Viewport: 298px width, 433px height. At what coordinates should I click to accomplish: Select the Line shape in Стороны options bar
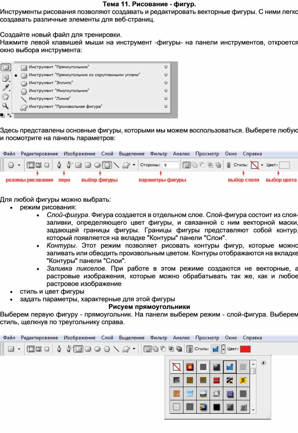coord(116,165)
